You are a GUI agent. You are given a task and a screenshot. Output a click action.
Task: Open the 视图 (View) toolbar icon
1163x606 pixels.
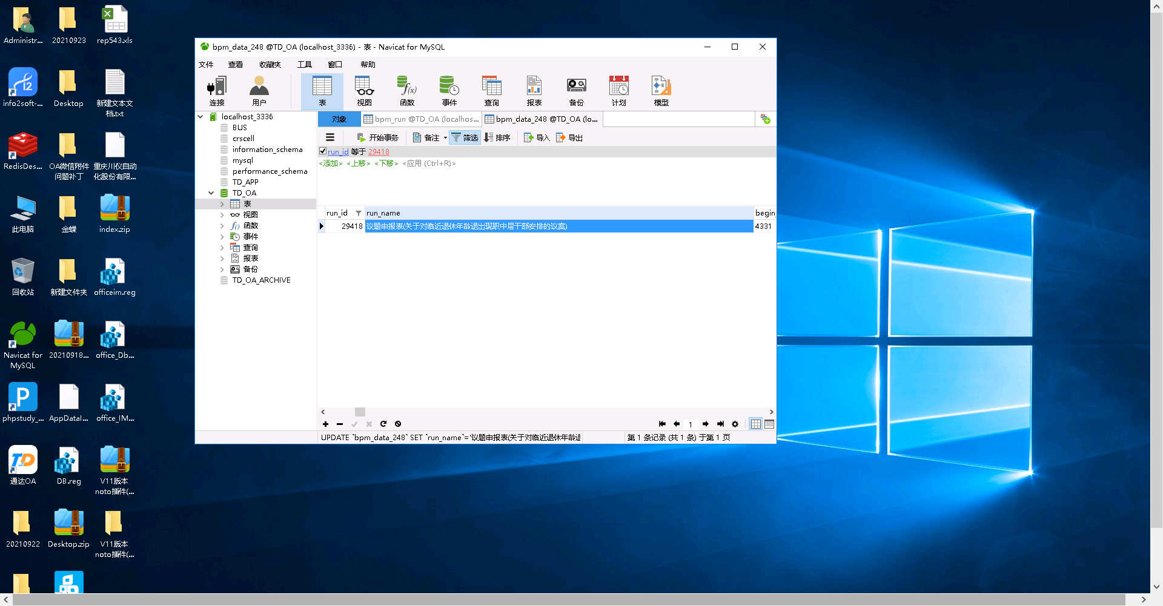click(365, 91)
